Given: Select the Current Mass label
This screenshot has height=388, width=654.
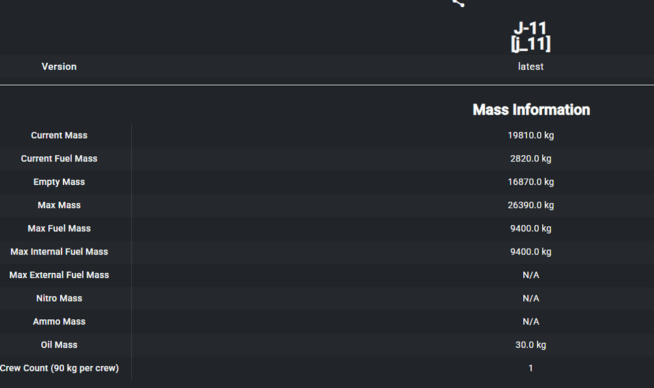Looking at the screenshot, I should [x=59, y=135].
